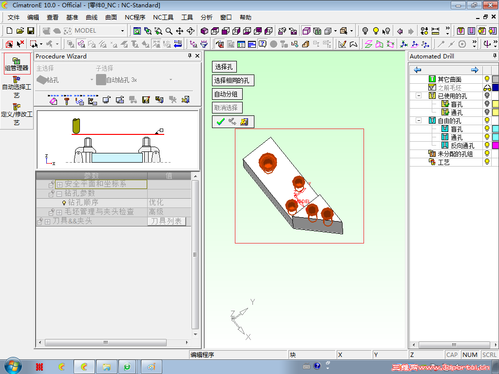The height and width of the screenshot is (374, 499).
Task: Toggle light bulb for 自由的孔 row
Action: click(x=487, y=120)
